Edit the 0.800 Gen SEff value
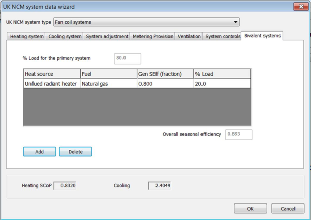311x220 pixels. tap(165, 83)
